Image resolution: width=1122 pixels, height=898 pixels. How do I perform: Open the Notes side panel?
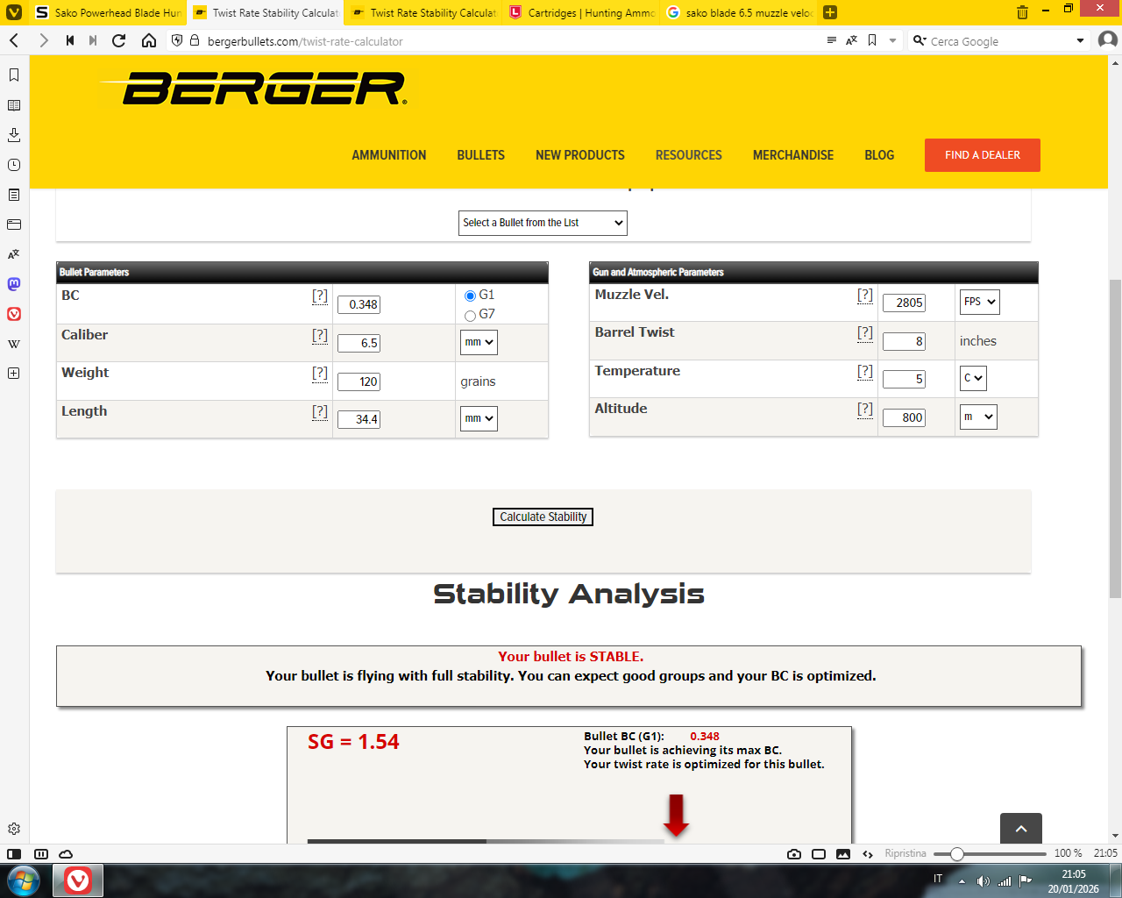coord(14,195)
